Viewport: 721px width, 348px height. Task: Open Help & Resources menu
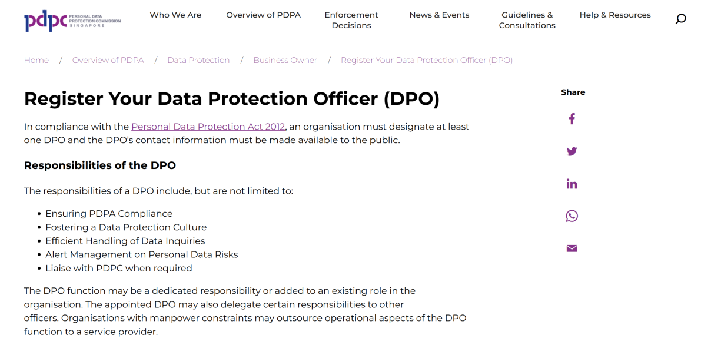615,15
